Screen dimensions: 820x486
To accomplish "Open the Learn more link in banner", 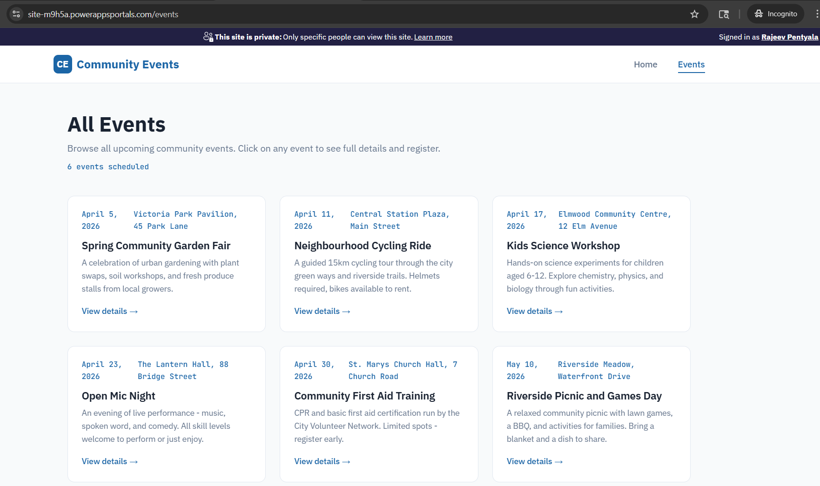I will 433,37.
